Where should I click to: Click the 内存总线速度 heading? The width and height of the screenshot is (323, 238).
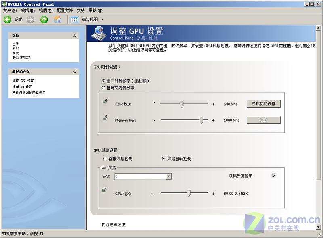(x=114, y=225)
